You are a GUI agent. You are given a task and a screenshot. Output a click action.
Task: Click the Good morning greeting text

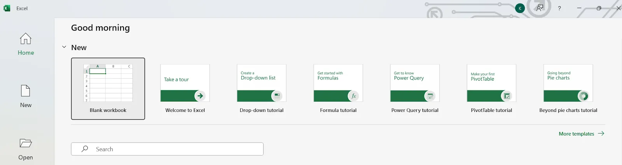(100, 28)
